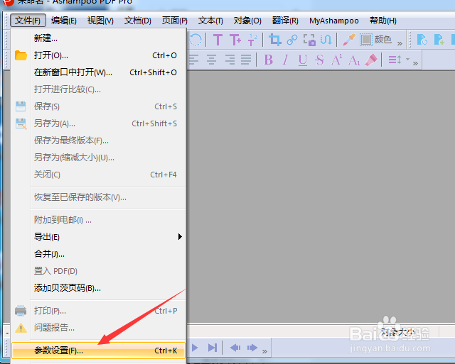Select the Link tool icon
This screenshot has width=455, height=364.
click(x=292, y=40)
